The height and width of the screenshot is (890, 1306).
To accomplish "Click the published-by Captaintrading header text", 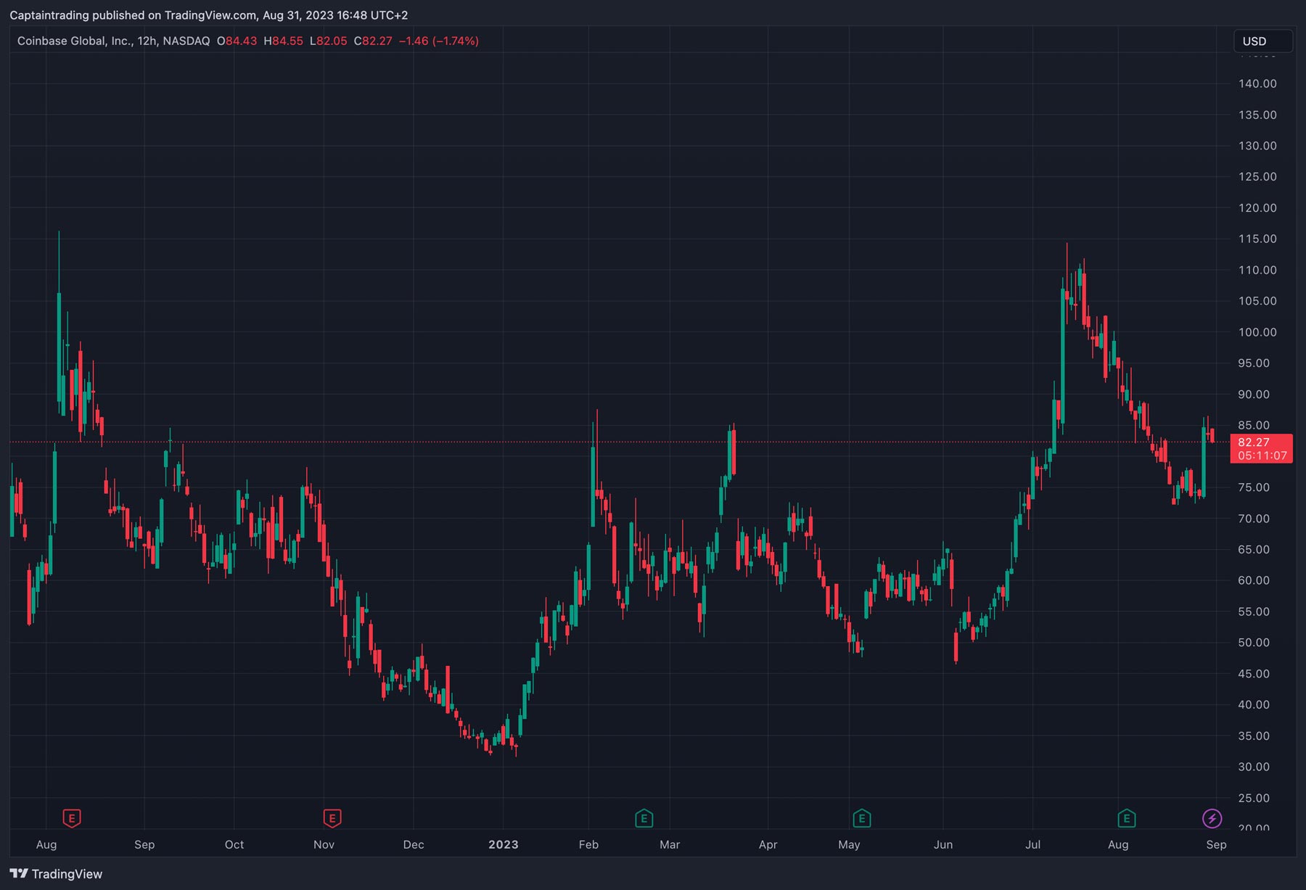I will pyautogui.click(x=209, y=15).
